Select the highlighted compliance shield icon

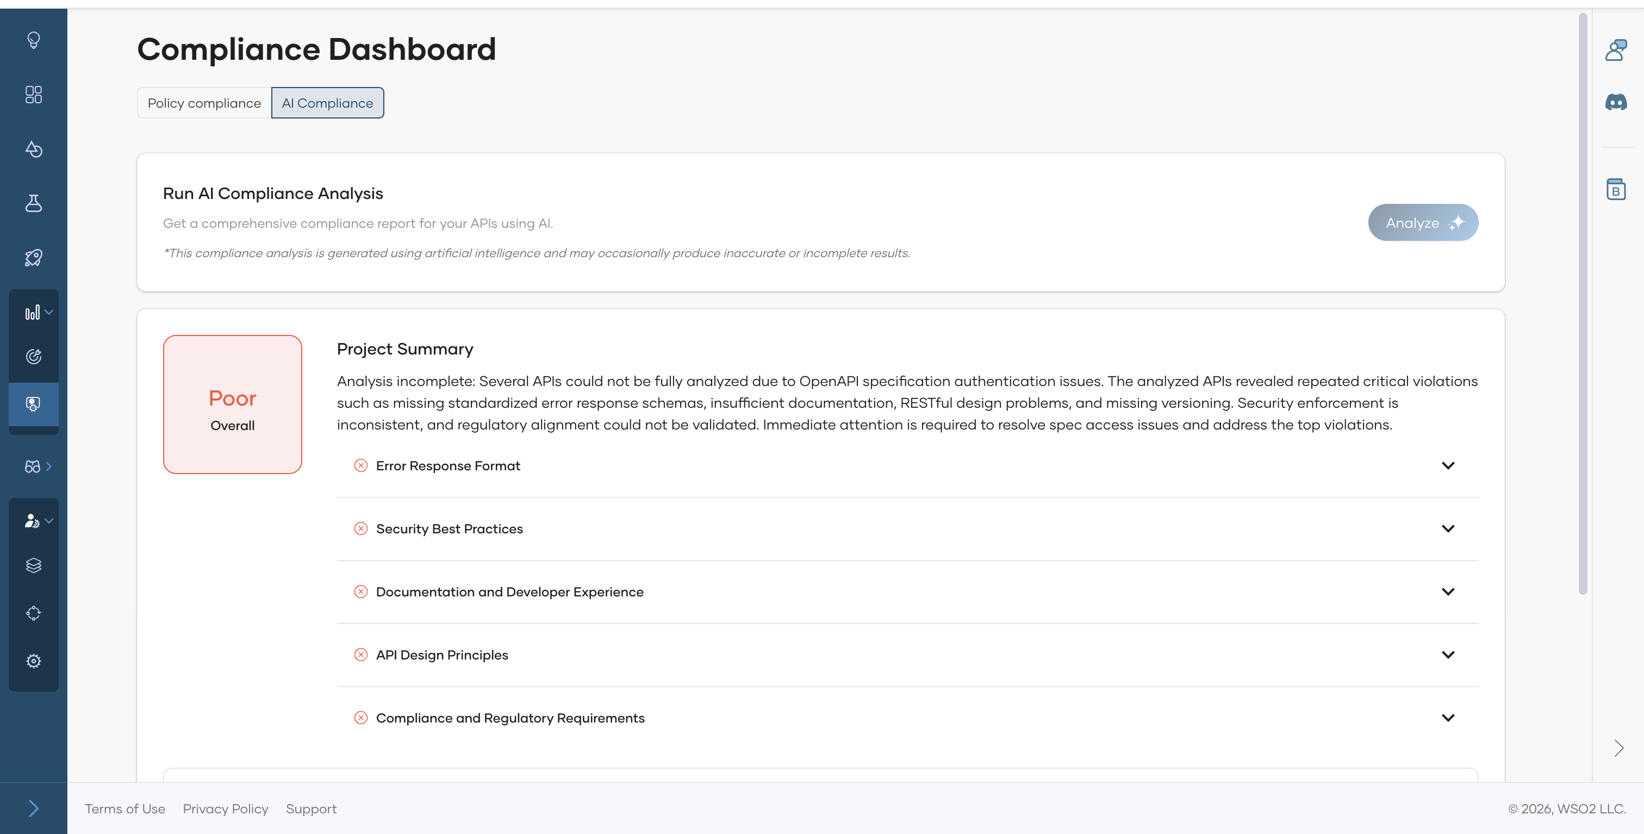(x=33, y=404)
